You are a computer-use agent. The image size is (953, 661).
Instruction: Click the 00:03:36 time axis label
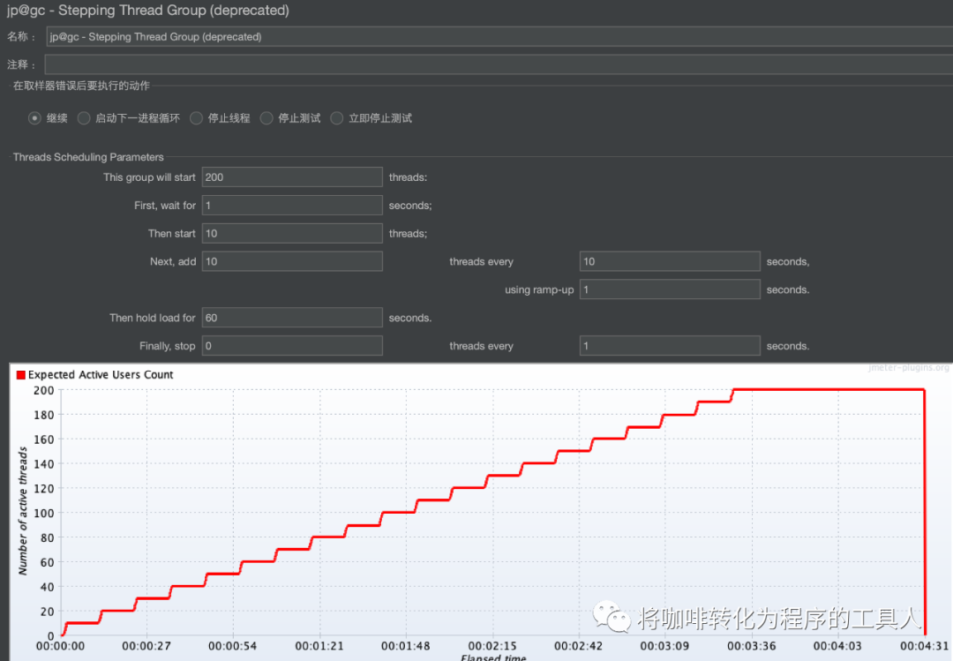(x=751, y=646)
